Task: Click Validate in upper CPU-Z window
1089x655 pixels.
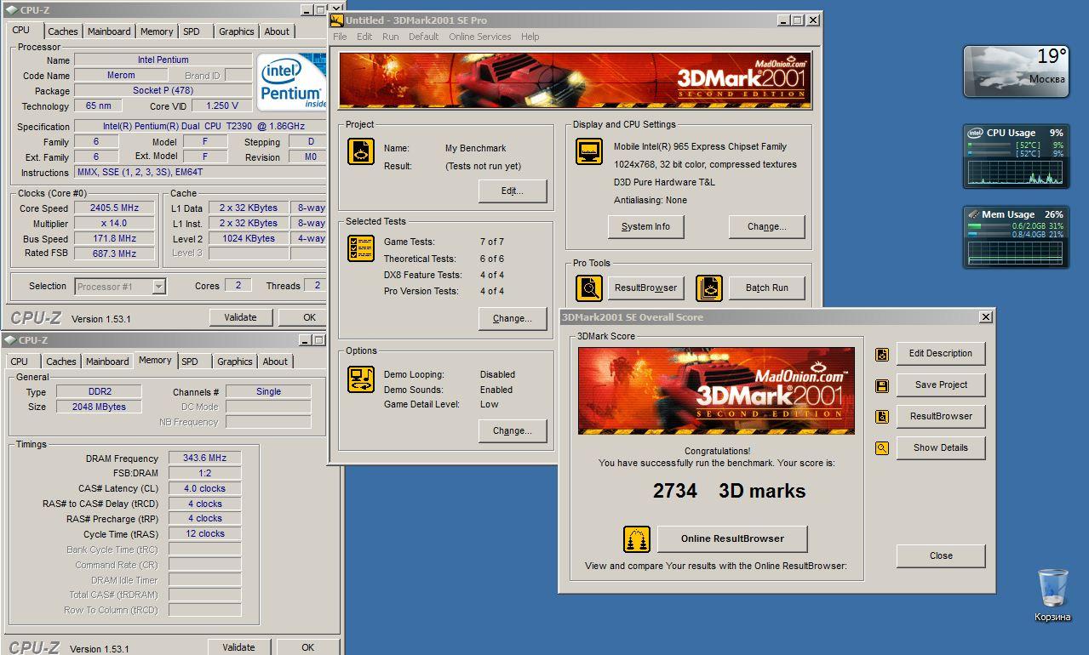Action: pos(240,317)
